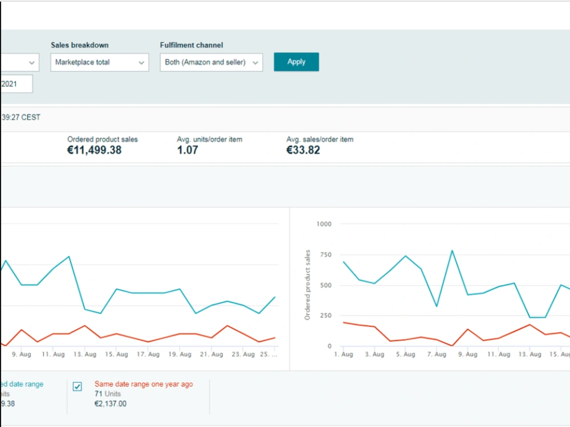Click the Apply button
Viewport: 570px width, 427px height.
[x=296, y=61]
